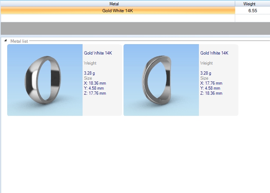Click the gray area beneath the metal table
270x193 pixels.
[135, 28]
